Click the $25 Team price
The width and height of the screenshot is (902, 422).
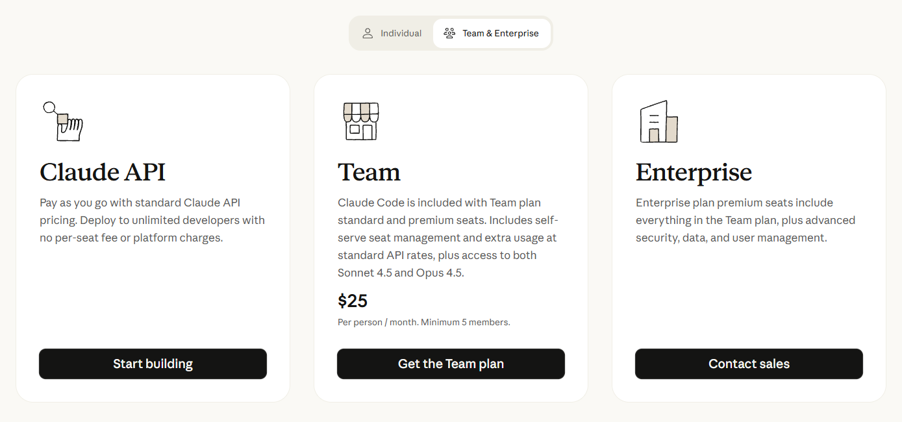[x=353, y=301]
